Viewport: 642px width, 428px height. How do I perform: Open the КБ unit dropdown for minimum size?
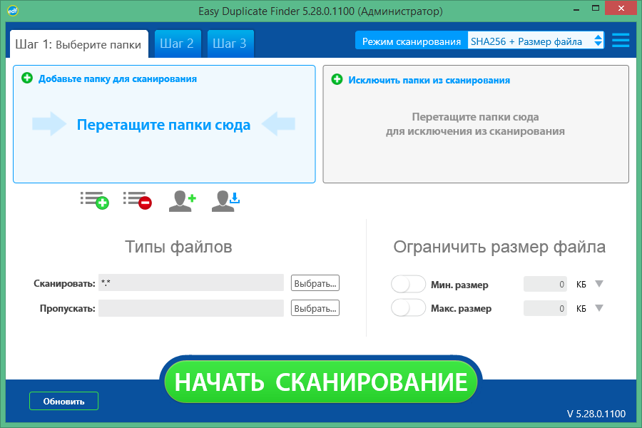[599, 284]
